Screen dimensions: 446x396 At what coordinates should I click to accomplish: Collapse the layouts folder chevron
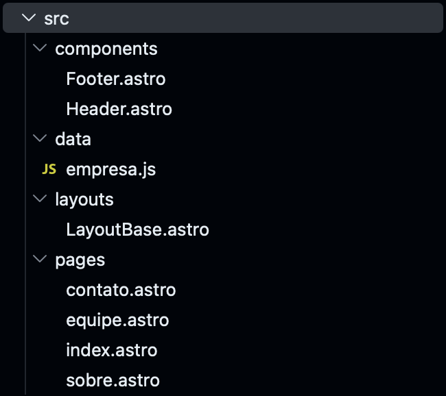pyautogui.click(x=40, y=198)
